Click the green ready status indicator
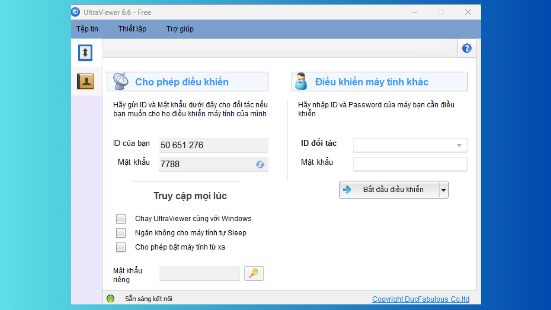This screenshot has height=310, width=551. (x=110, y=299)
